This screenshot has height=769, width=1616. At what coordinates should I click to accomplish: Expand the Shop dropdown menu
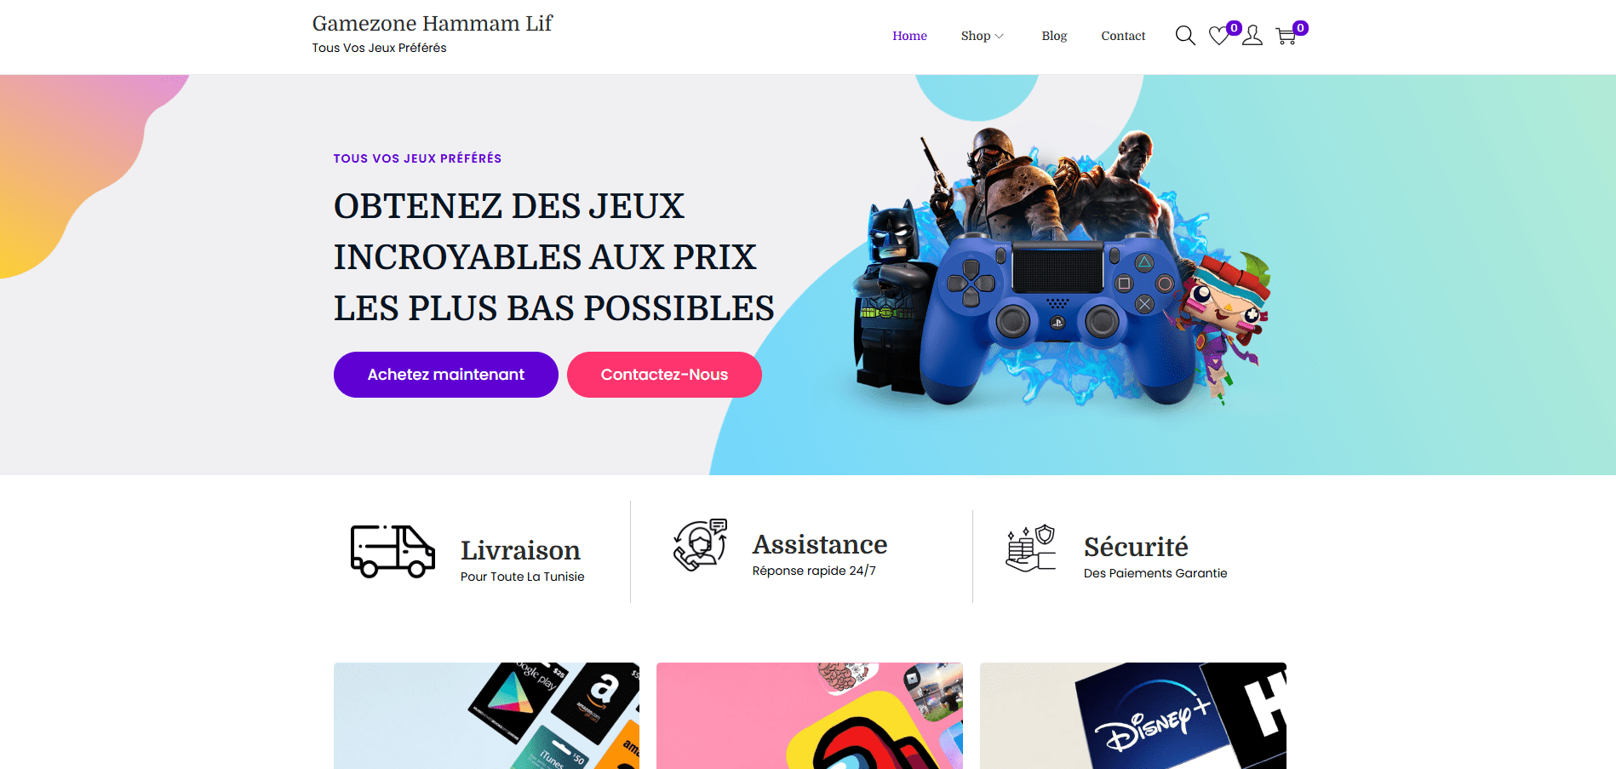point(983,36)
